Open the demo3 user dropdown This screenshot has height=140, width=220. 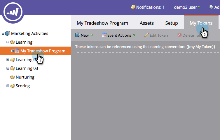(x=199, y=7)
